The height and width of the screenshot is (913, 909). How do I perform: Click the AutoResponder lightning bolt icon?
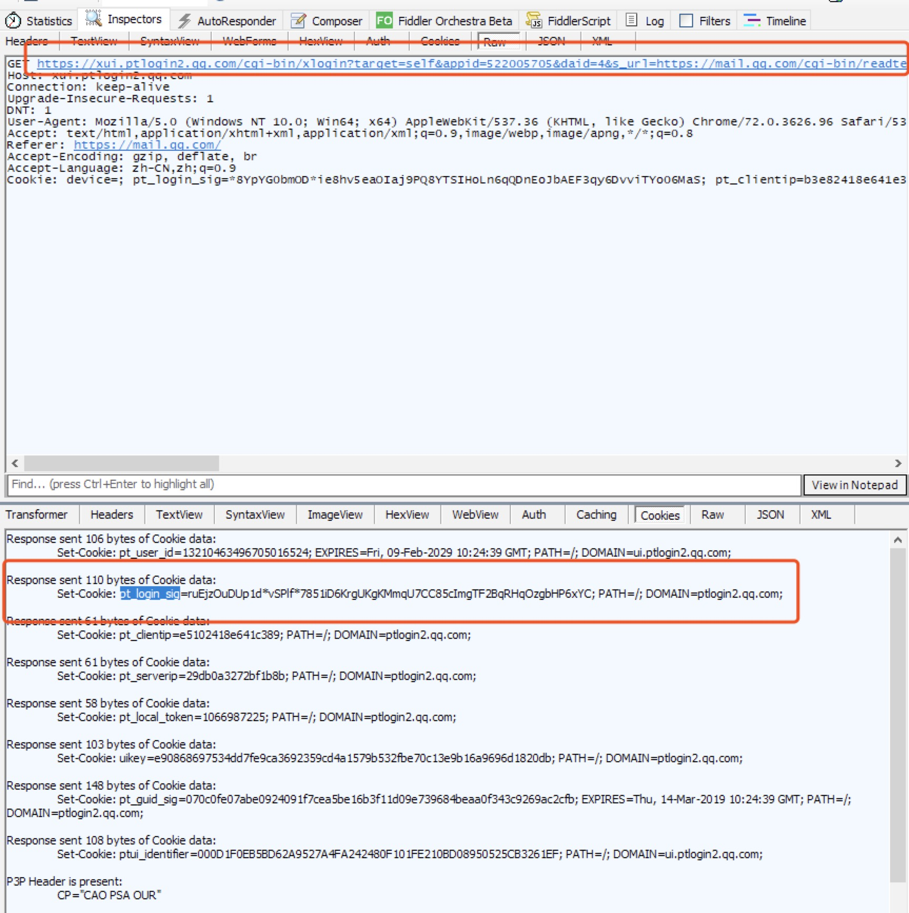click(184, 21)
